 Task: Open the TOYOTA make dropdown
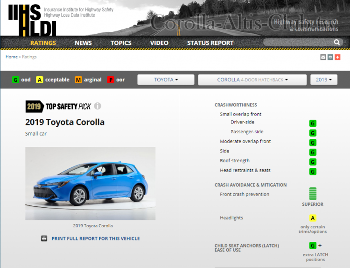pyautogui.click(x=166, y=80)
